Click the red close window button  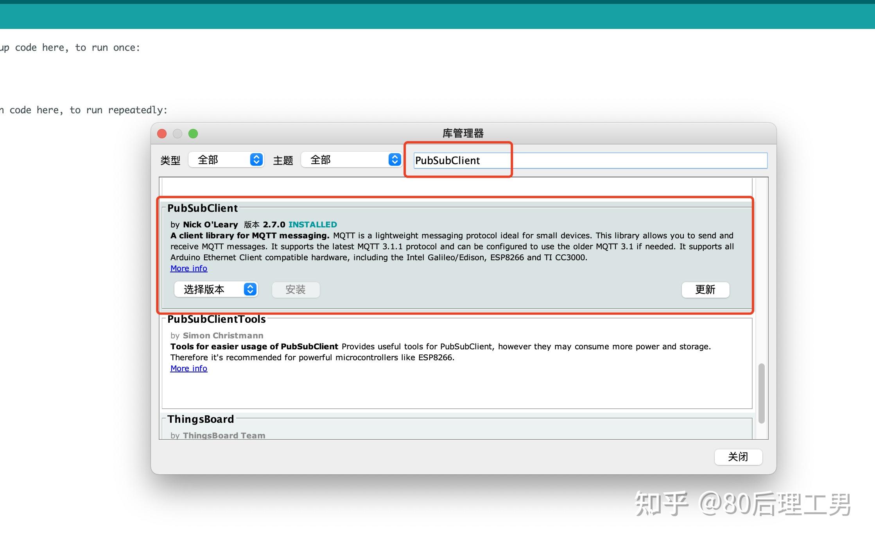(x=162, y=134)
